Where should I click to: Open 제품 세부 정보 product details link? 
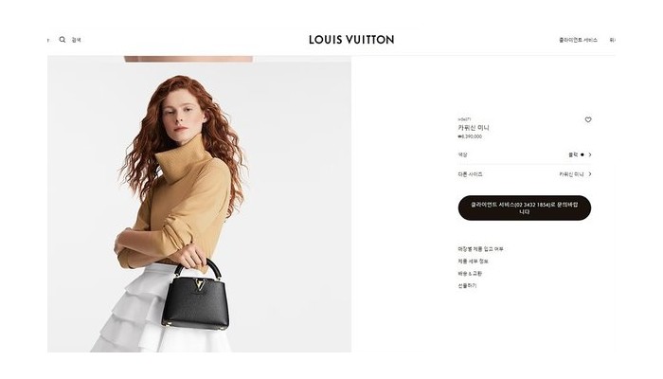[473, 262]
